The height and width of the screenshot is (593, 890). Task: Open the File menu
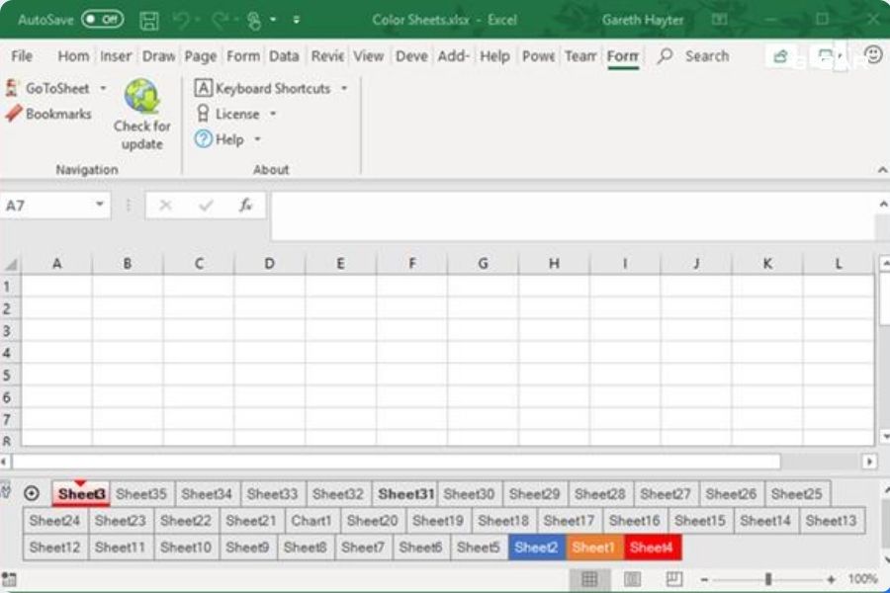pyautogui.click(x=22, y=56)
